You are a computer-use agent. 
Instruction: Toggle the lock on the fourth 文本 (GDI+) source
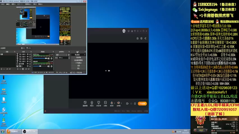point(30,61)
